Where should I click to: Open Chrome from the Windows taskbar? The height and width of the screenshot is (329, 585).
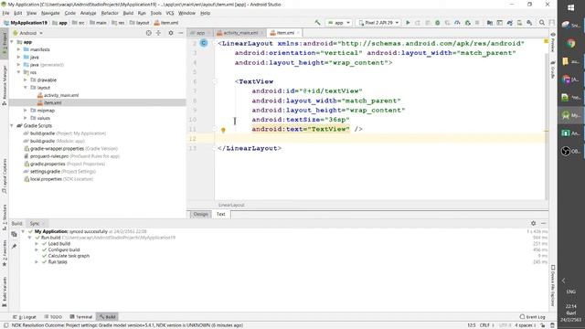click(570, 43)
